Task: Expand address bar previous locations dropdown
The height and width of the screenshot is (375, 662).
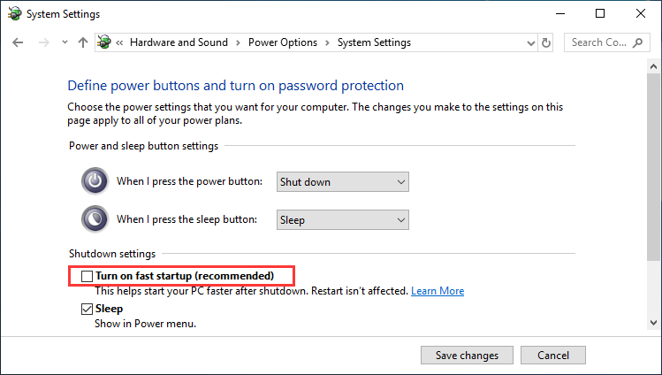Action: [x=531, y=42]
